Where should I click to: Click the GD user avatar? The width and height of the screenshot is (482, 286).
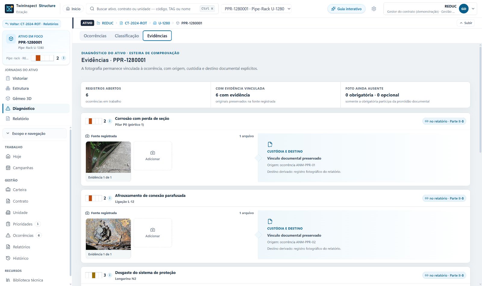click(464, 9)
